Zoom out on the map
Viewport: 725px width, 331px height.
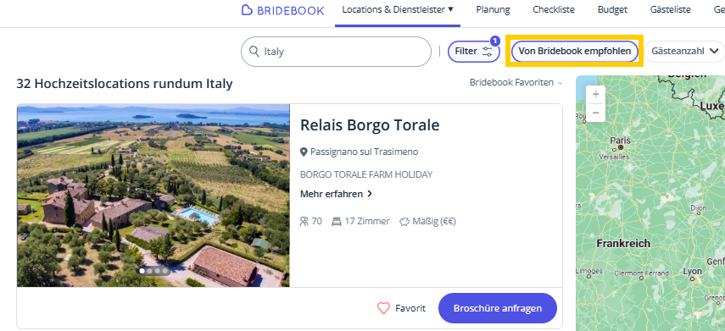click(x=595, y=113)
